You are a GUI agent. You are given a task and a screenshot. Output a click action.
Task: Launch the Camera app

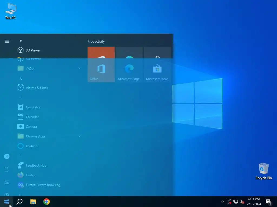pyautogui.click(x=49, y=127)
